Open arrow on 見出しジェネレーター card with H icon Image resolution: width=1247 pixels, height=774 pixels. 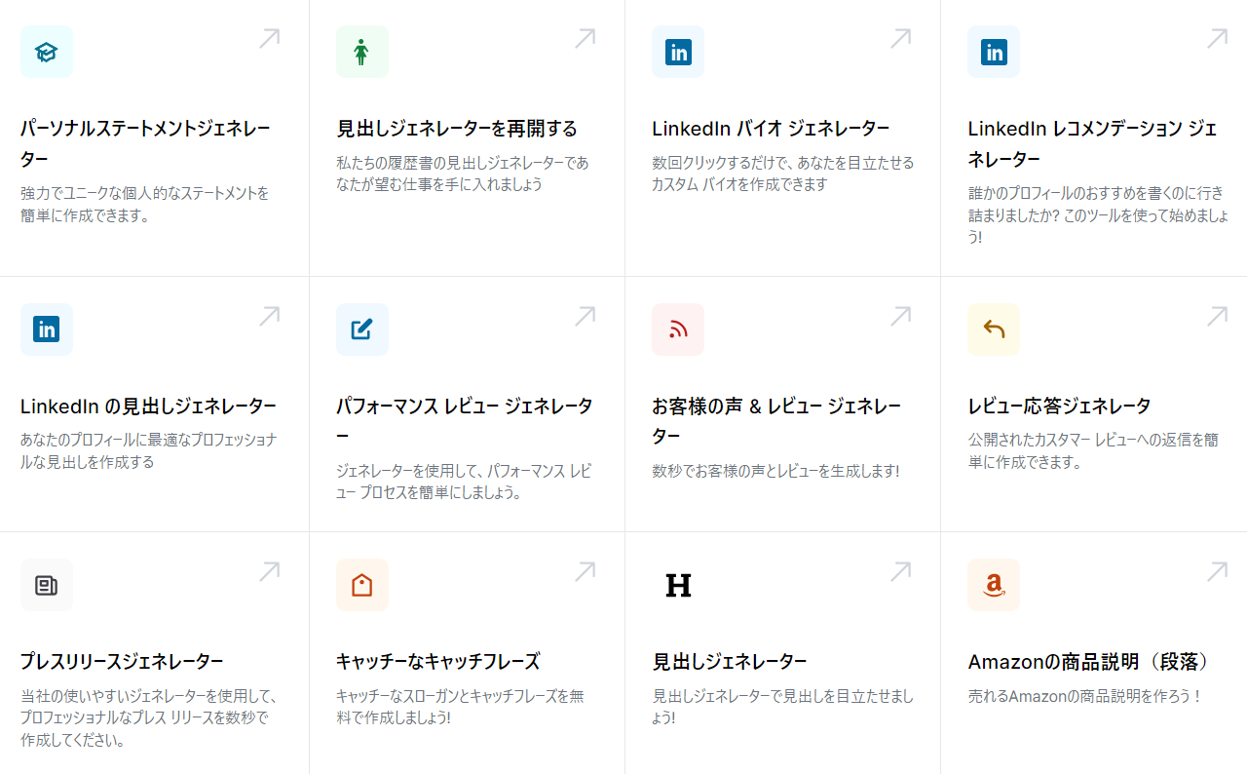[900, 571]
